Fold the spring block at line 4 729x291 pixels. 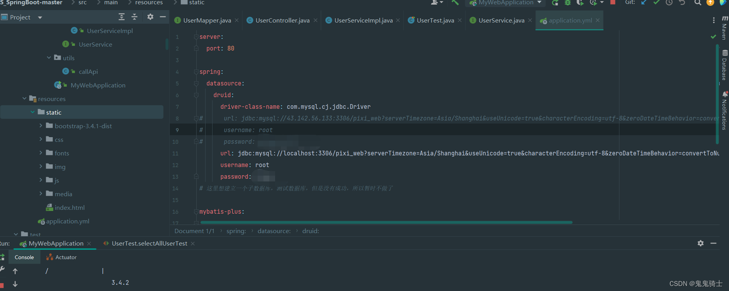coord(196,71)
